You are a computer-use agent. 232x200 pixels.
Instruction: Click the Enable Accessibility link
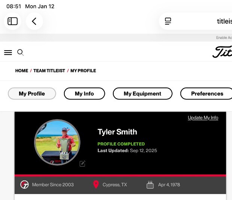224,38
